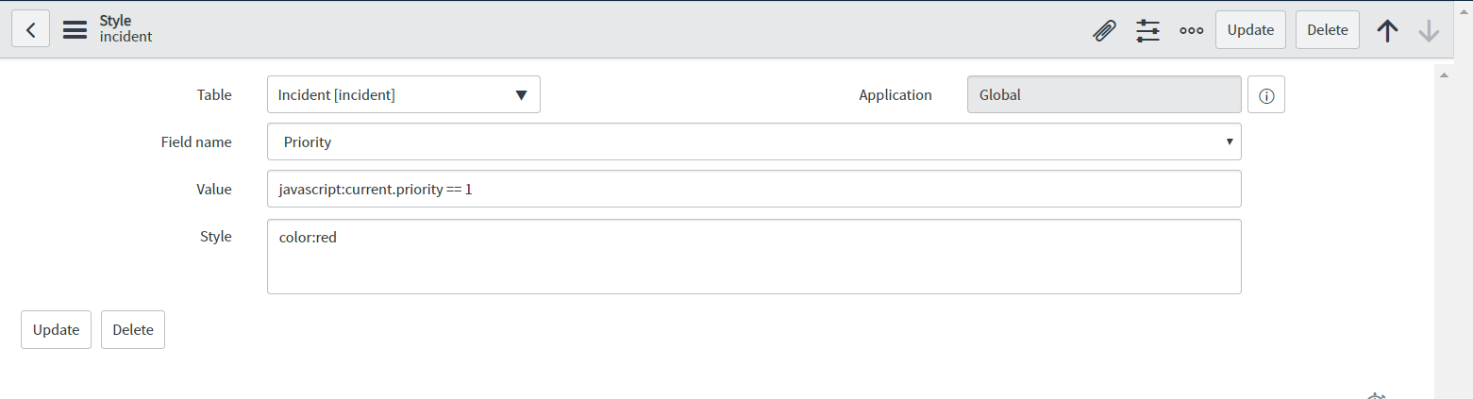Click the greyed Application field showing Global
The image size is (1473, 399).
click(x=1104, y=94)
